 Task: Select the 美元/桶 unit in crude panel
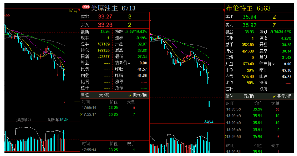point(138,95)
